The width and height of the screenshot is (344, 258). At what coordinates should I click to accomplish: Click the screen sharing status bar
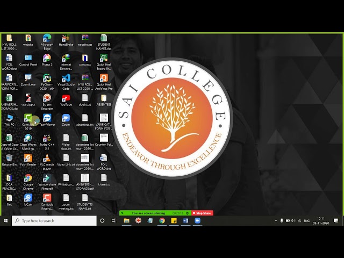point(155,213)
